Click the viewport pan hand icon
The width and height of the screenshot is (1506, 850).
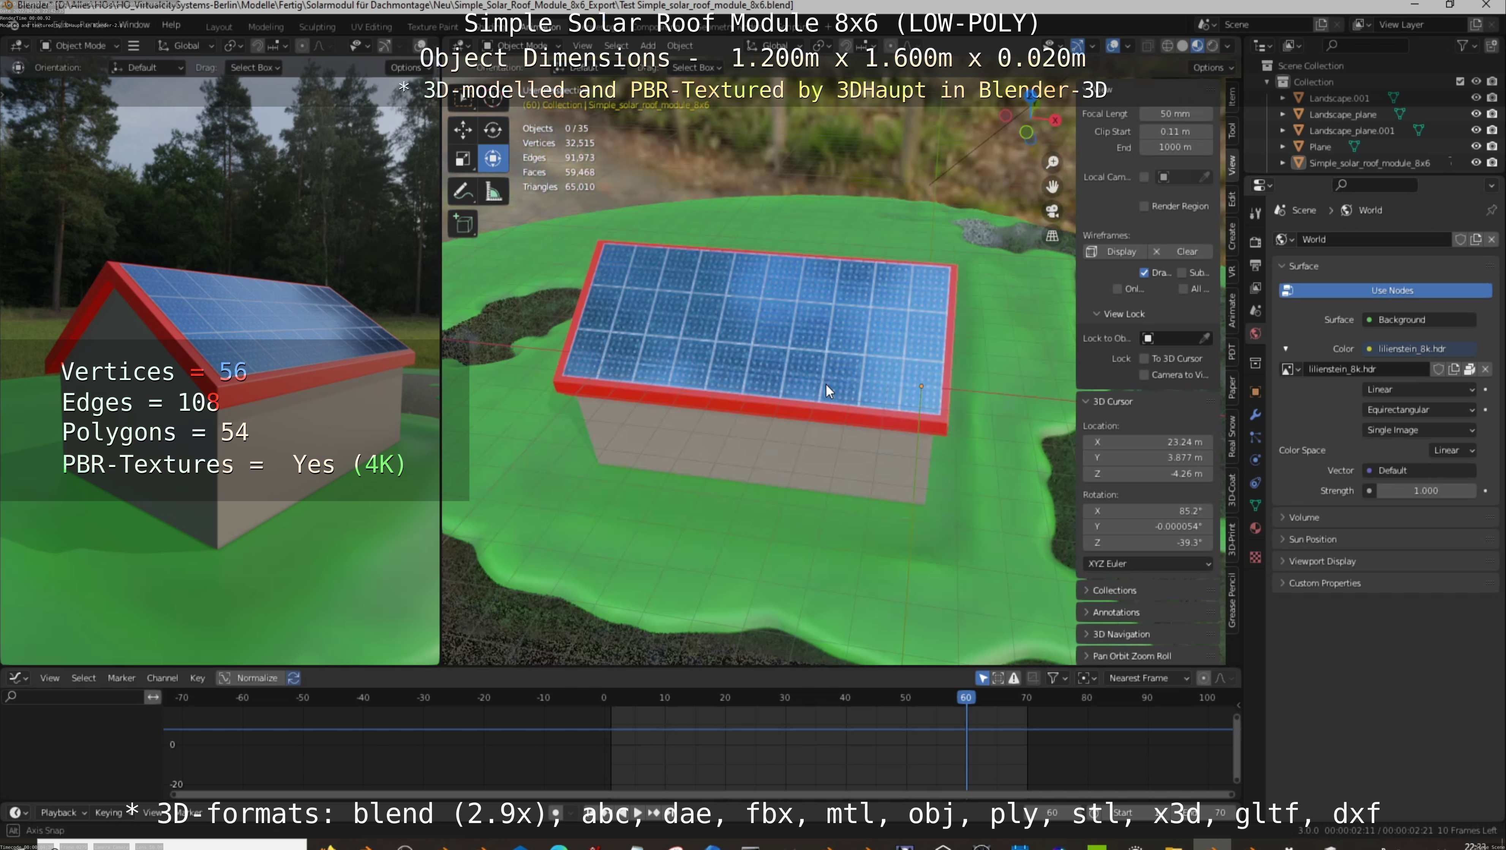(x=1052, y=187)
